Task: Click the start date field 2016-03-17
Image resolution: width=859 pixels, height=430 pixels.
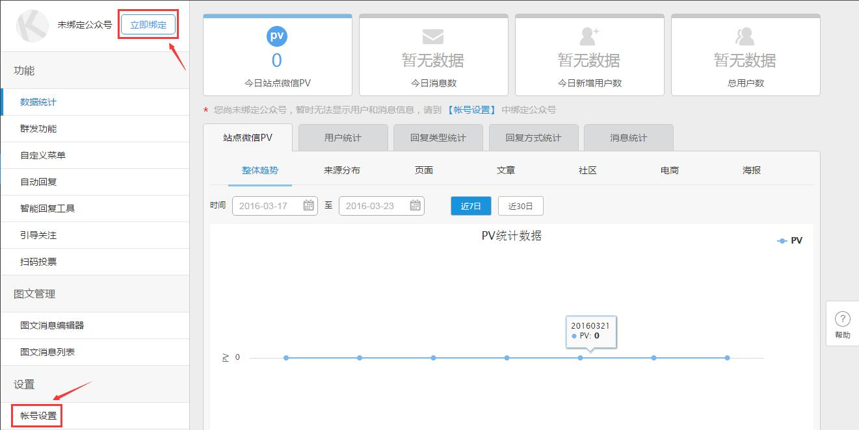Action: pyautogui.click(x=267, y=206)
